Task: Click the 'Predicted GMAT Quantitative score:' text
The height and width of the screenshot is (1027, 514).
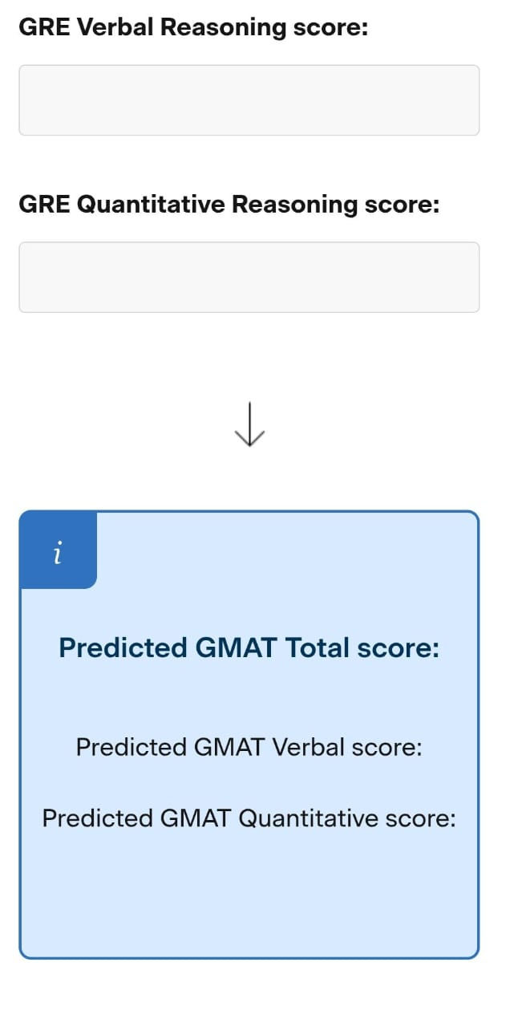Action: [249, 818]
